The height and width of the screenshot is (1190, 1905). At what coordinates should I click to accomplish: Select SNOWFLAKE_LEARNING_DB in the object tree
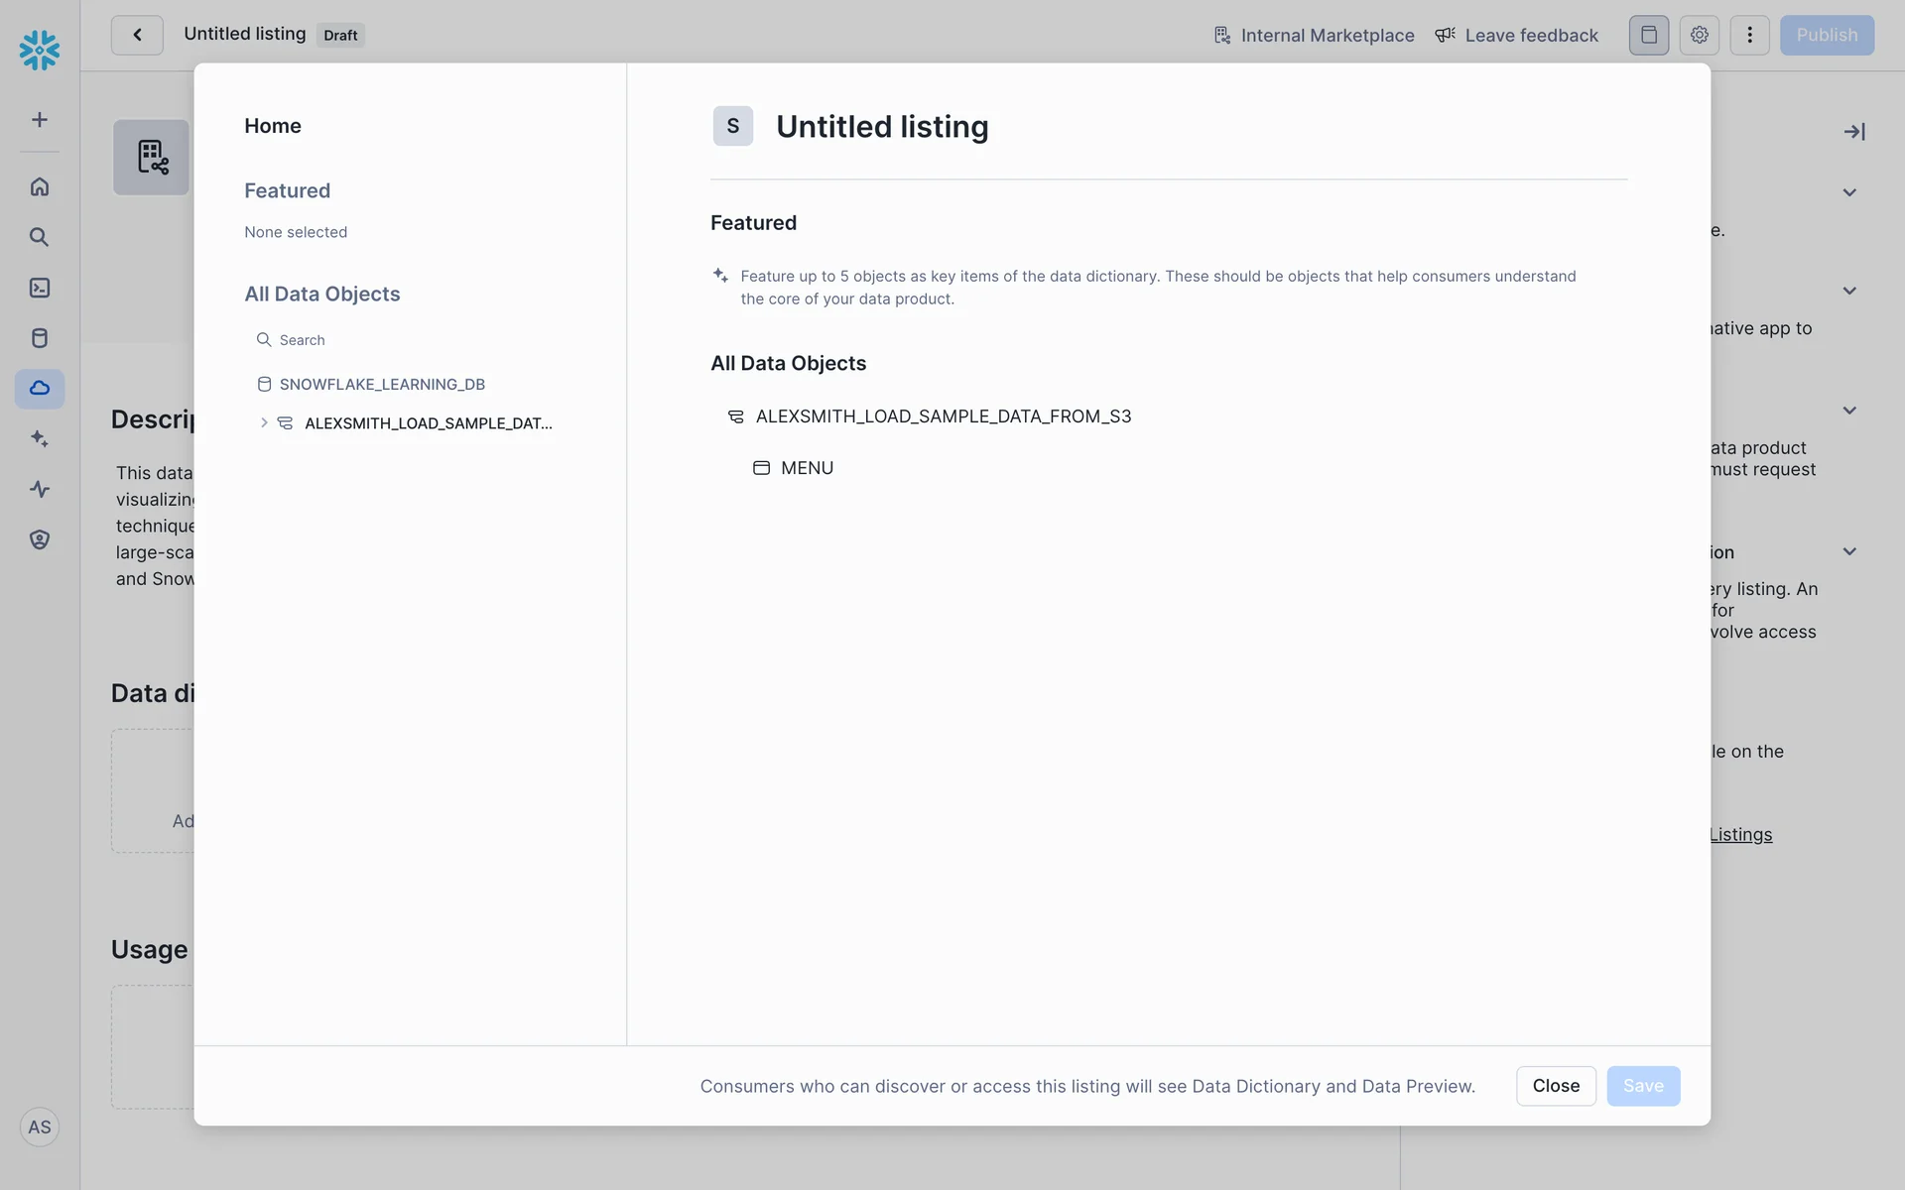pos(382,385)
